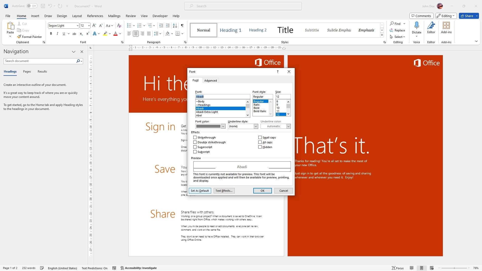Viewport: 482px width, 271px height.
Task: Check Strikethrough in Font dialog
Action: pos(195,138)
